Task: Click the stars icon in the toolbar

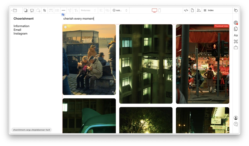Action: (70, 10)
